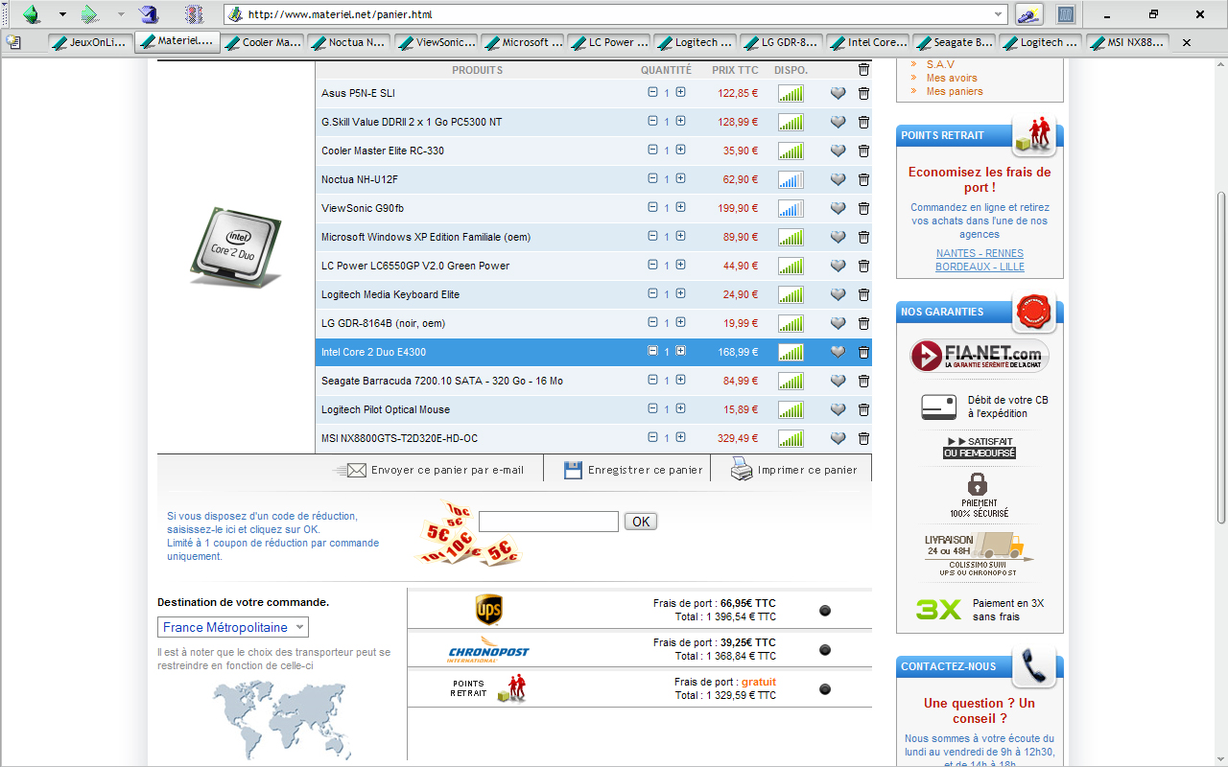The height and width of the screenshot is (767, 1228).
Task: Click trash icon for Logitech Pilot Optical Mouse
Action: click(x=863, y=409)
